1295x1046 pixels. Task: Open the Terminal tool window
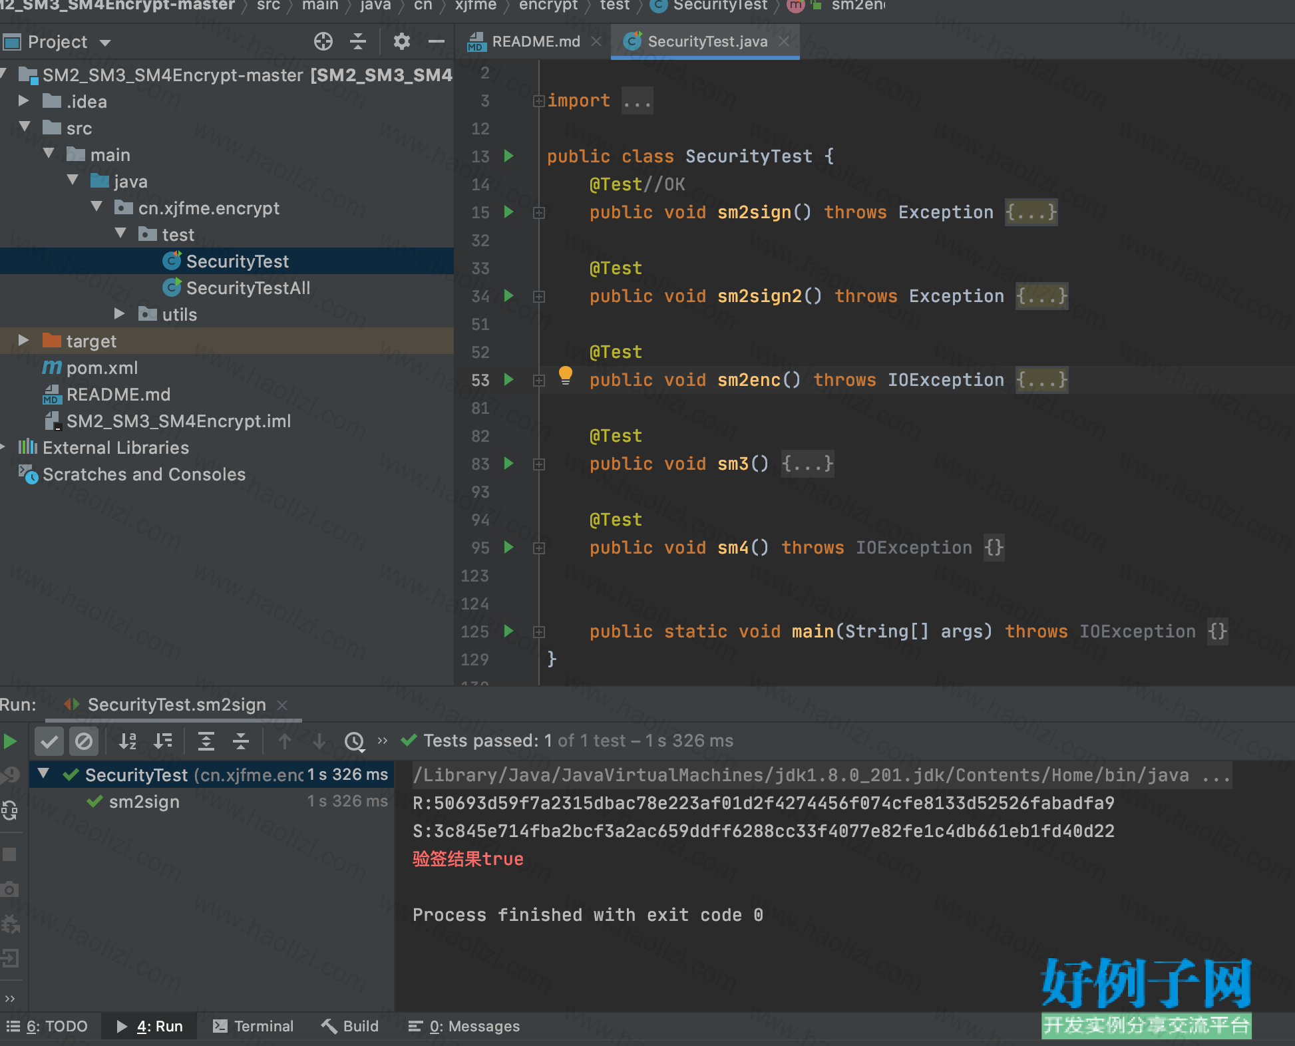254,1026
